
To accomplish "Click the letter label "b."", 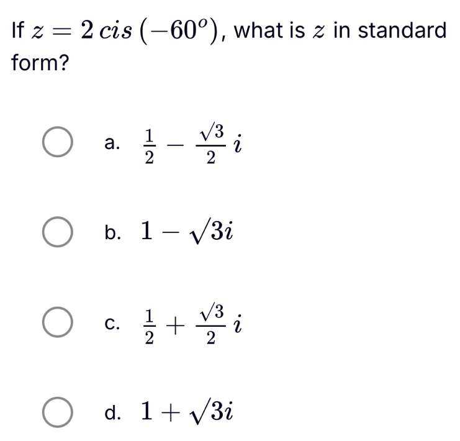I will click(x=112, y=232).
